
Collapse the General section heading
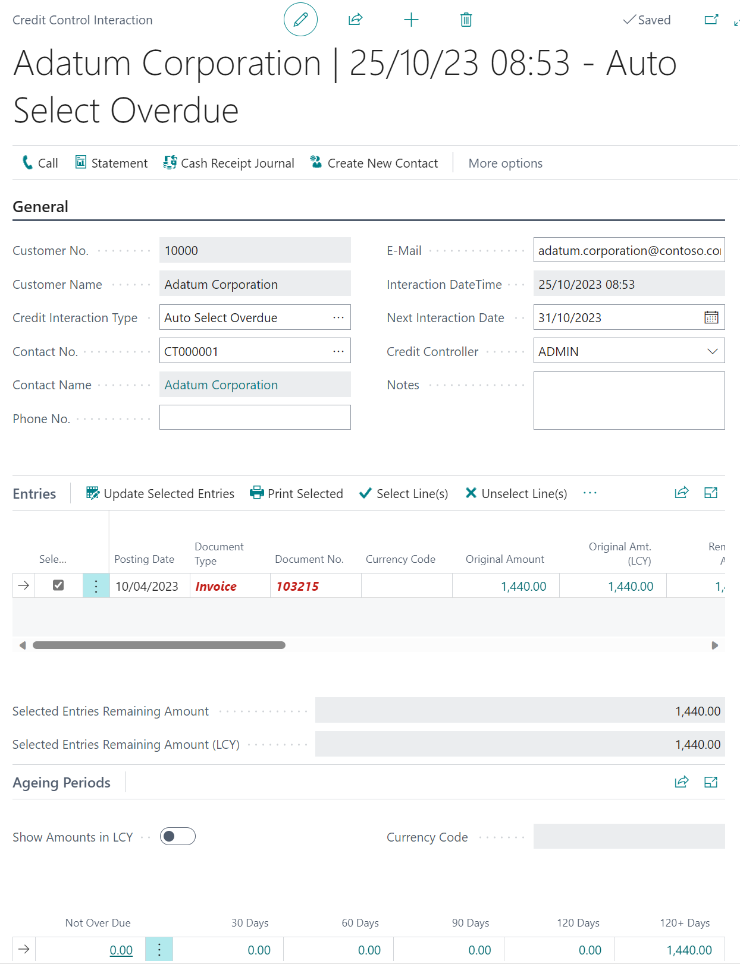[40, 207]
